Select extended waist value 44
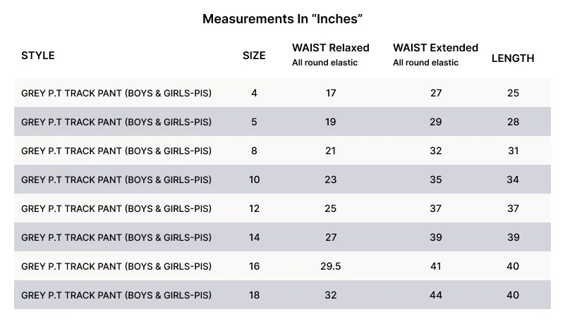Image resolution: width=565 pixels, height=326 pixels. (x=436, y=295)
